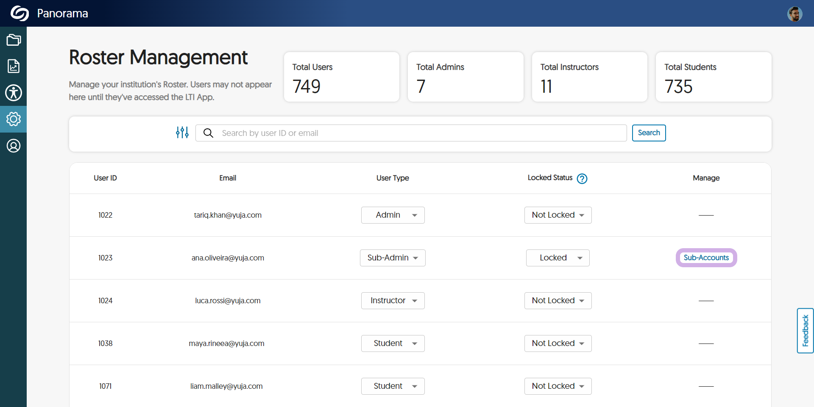Screen dimensions: 814x407
Task: Open the user profile sidebar icon
Action: click(x=14, y=146)
